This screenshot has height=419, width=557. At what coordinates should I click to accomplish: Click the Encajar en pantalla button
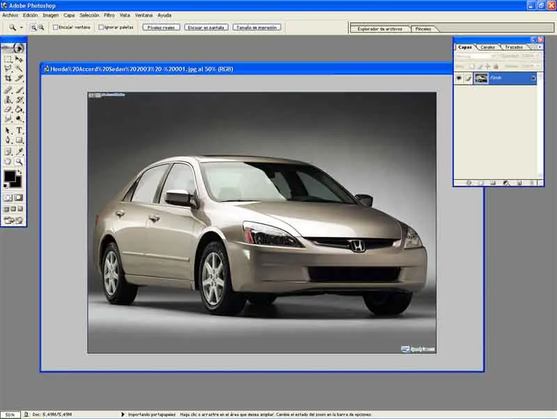[x=206, y=27]
